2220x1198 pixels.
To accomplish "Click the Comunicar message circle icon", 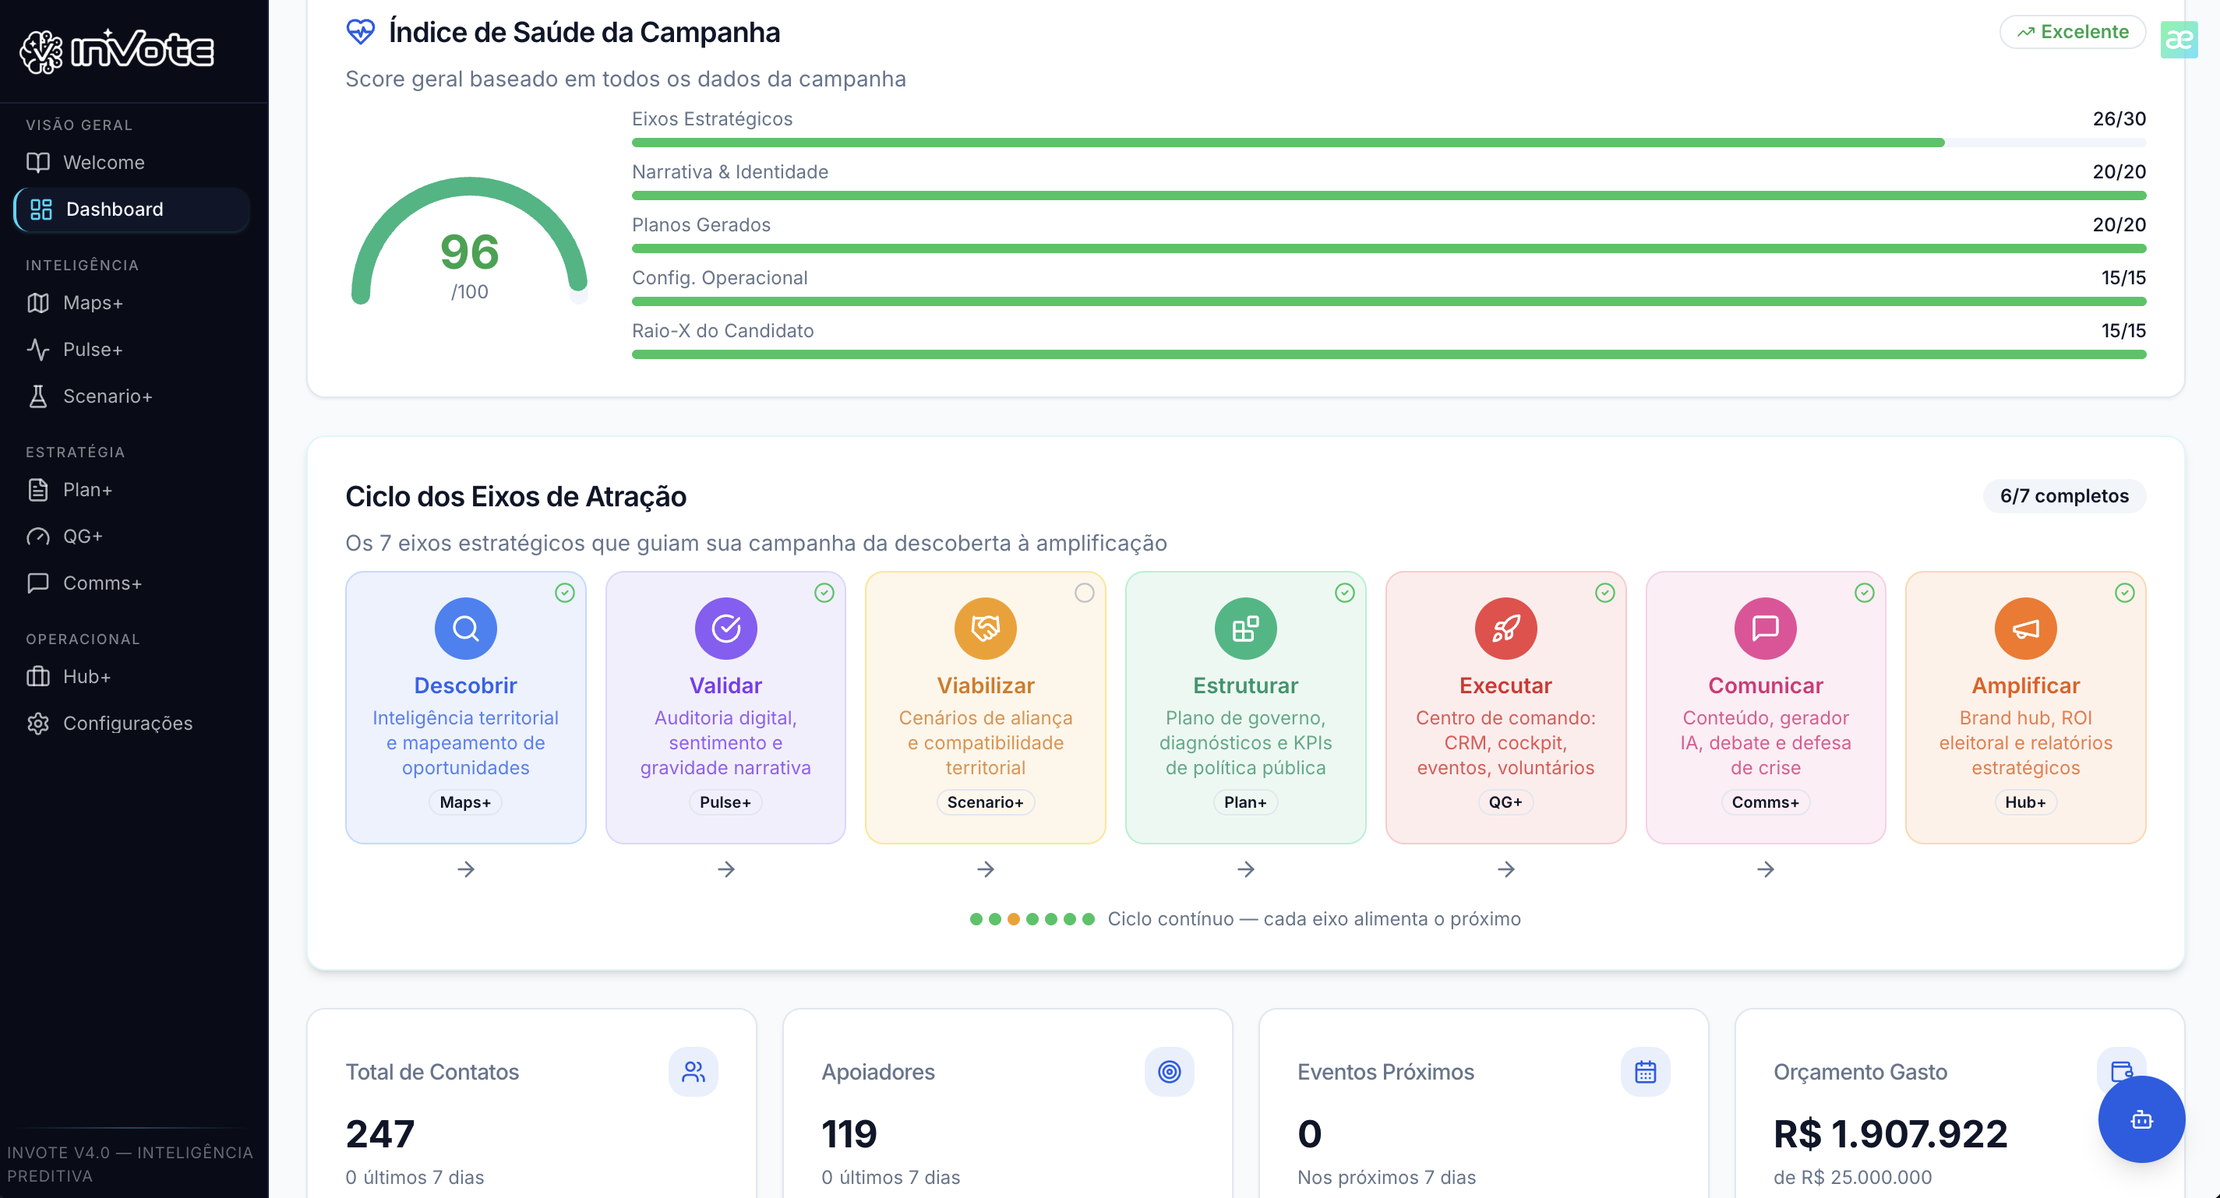I will [1765, 628].
